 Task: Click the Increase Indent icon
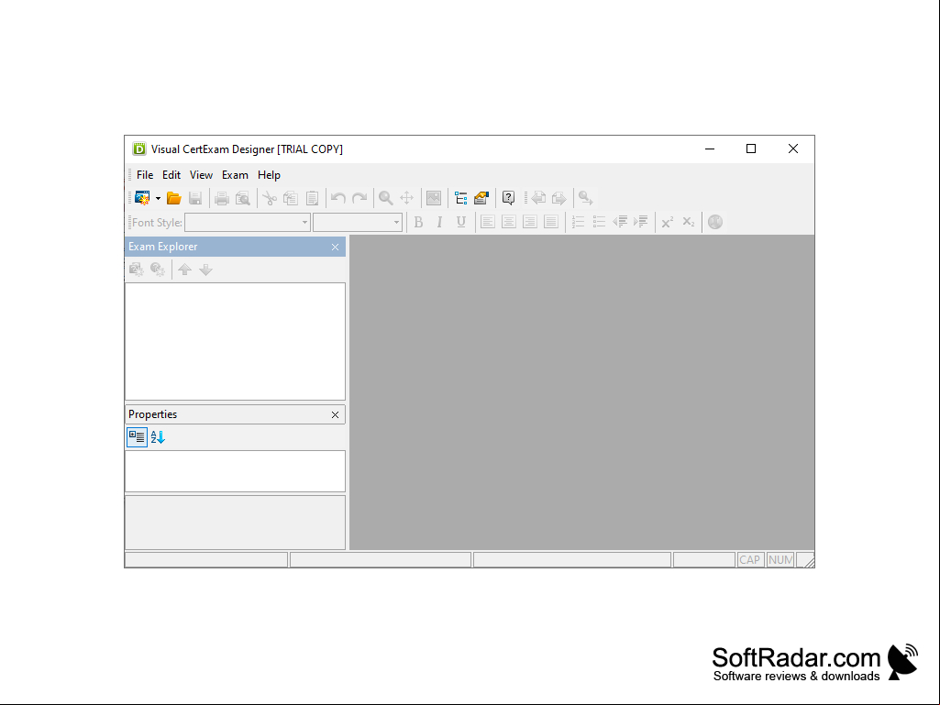641,223
